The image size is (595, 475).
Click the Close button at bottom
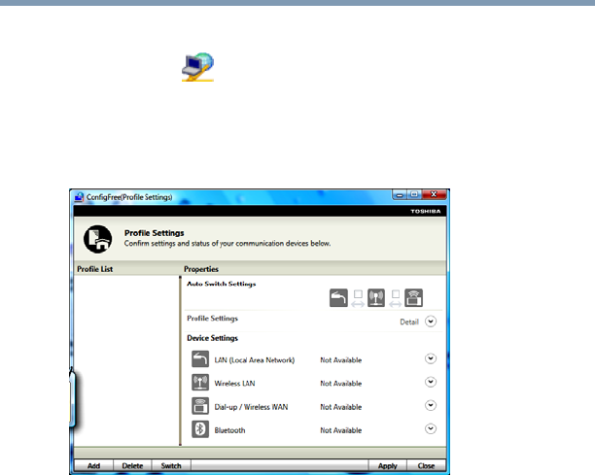click(426, 465)
